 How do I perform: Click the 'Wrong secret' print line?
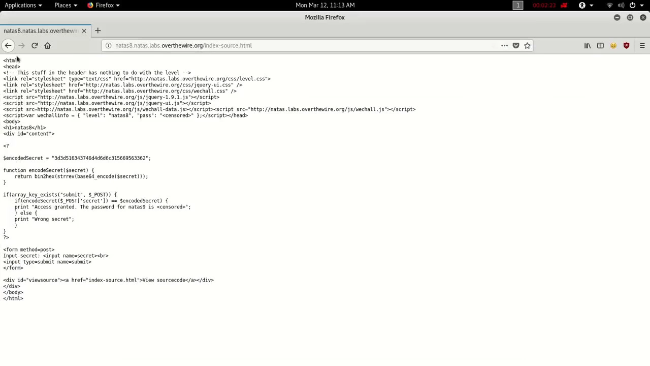(44, 219)
